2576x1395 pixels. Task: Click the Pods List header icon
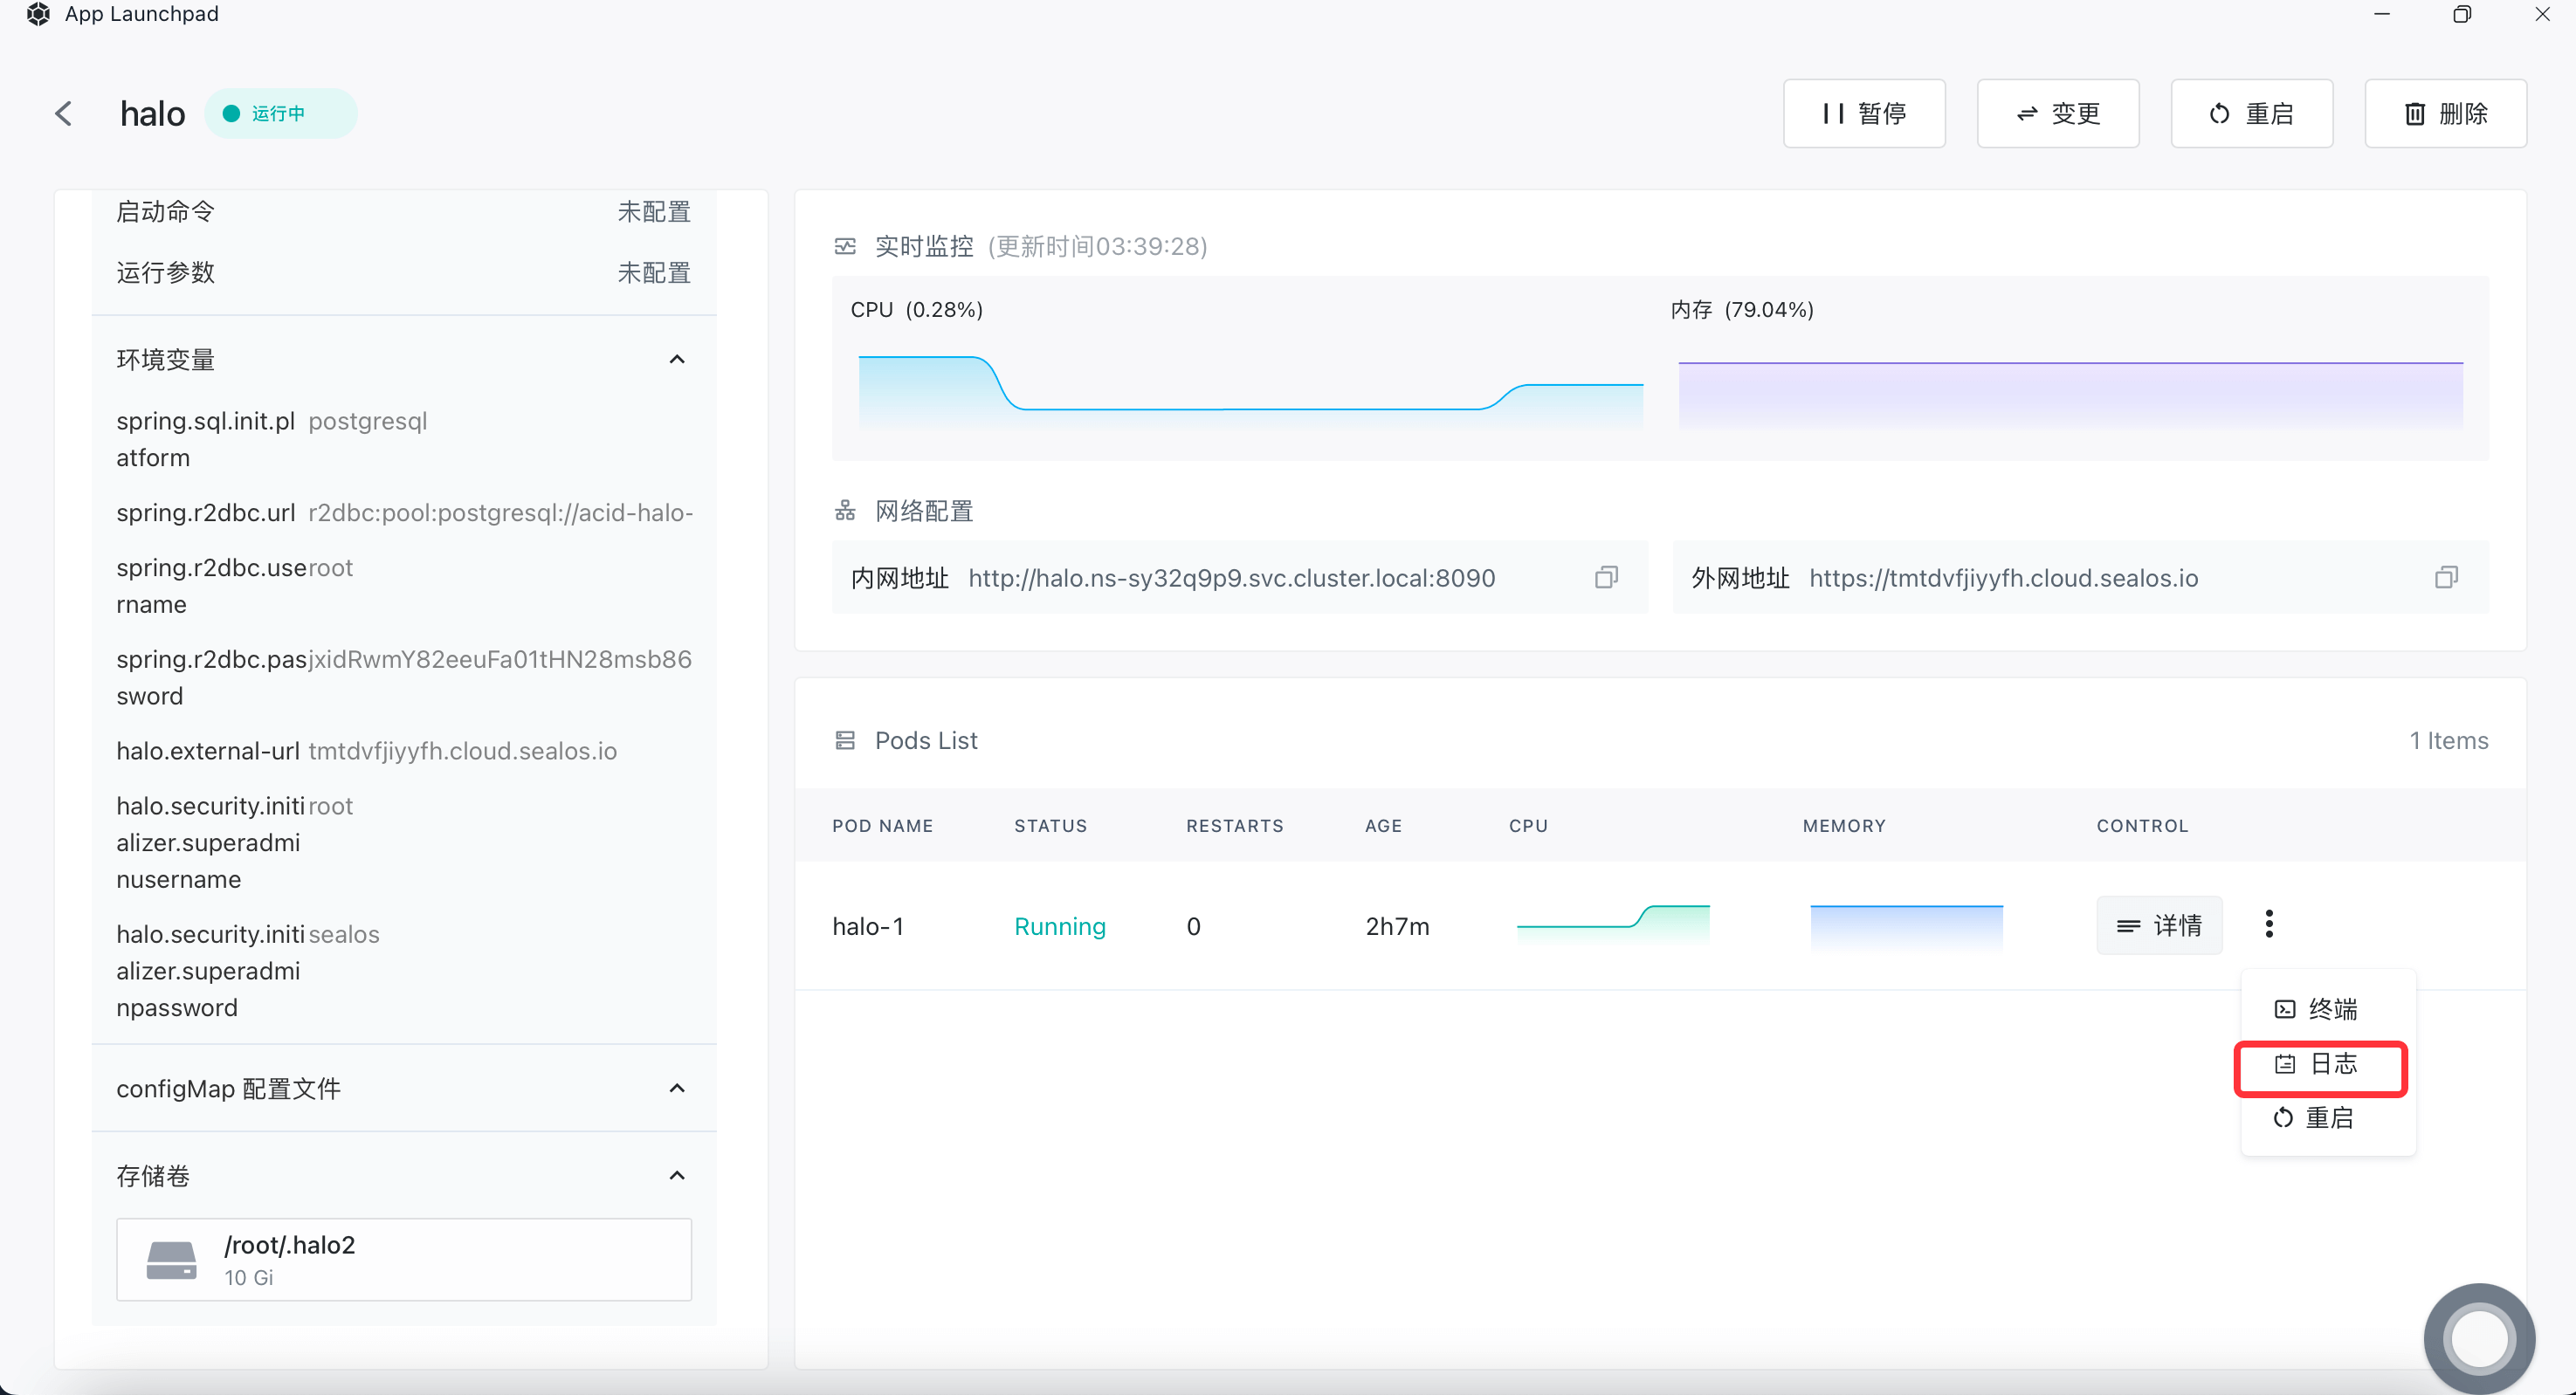click(845, 740)
